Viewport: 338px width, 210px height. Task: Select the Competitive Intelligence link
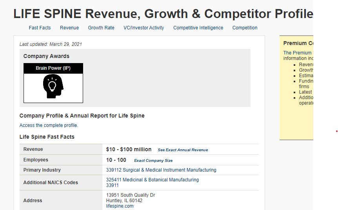point(198,28)
